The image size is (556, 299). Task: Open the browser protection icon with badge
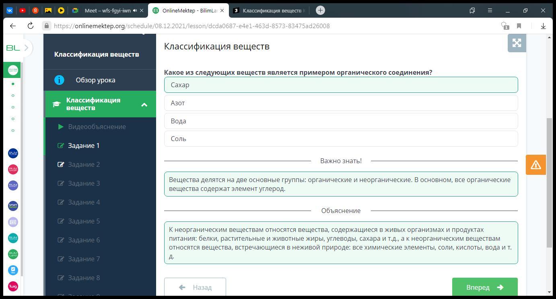pos(505,26)
